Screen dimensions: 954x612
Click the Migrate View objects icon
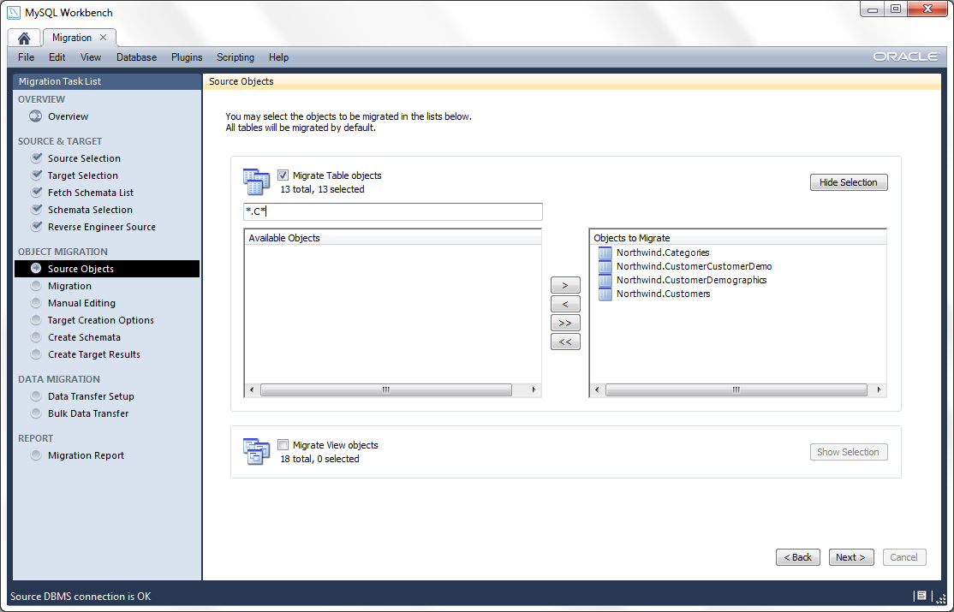click(x=257, y=451)
